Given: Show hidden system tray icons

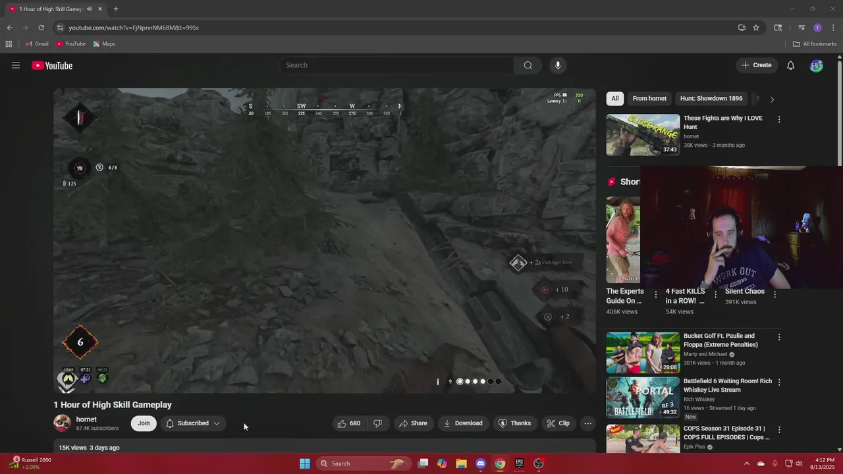Looking at the screenshot, I should [747, 463].
